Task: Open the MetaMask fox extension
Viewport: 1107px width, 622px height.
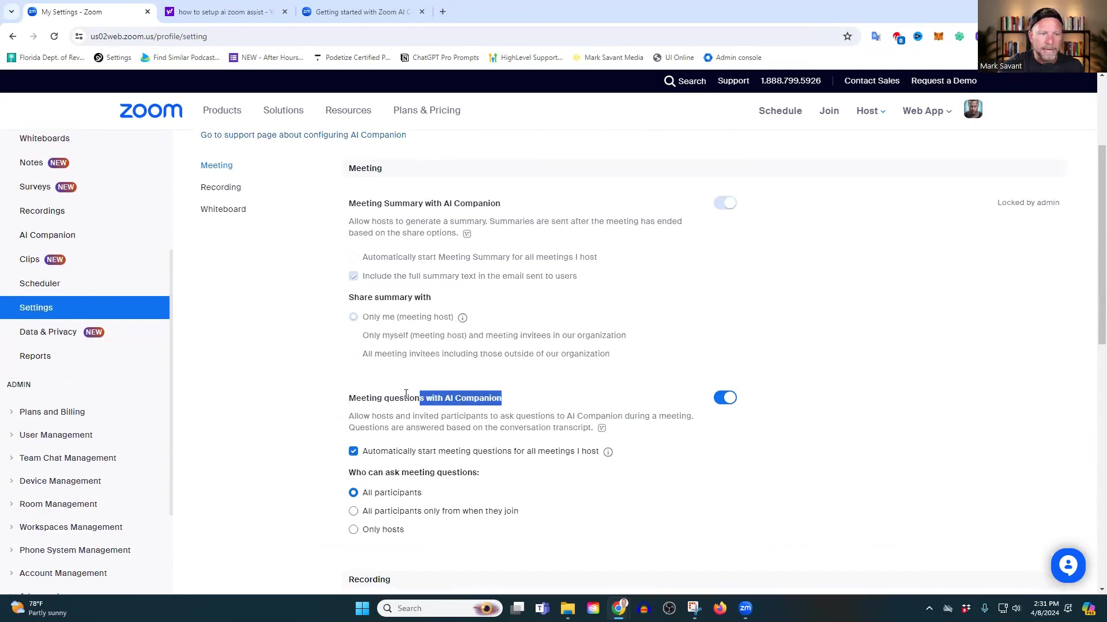Action: pos(939,36)
